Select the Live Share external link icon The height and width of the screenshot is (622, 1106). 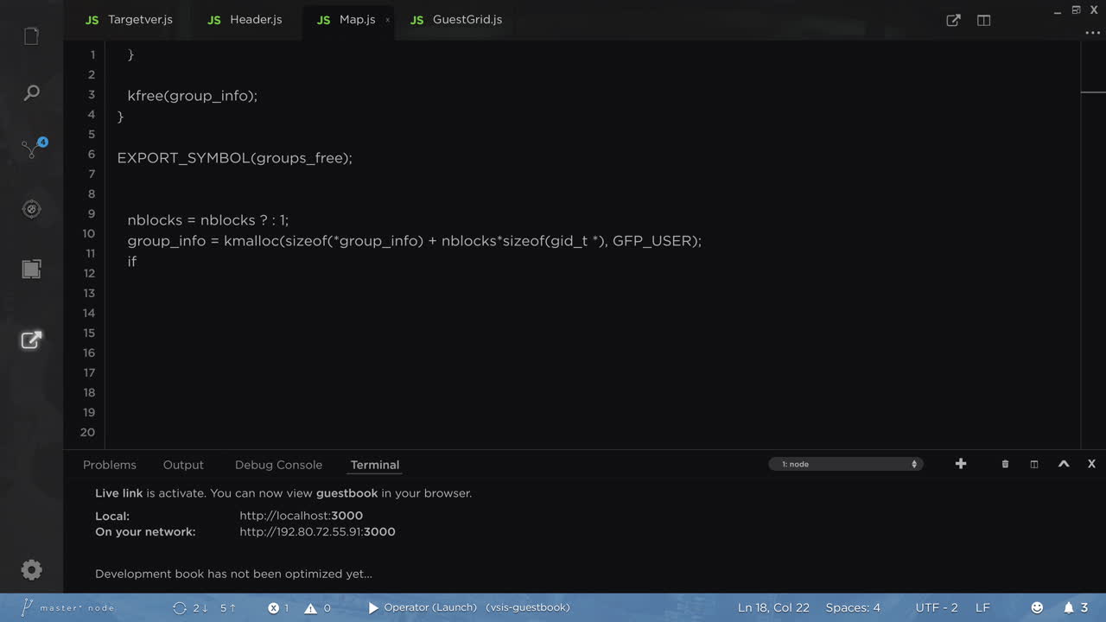(31, 340)
